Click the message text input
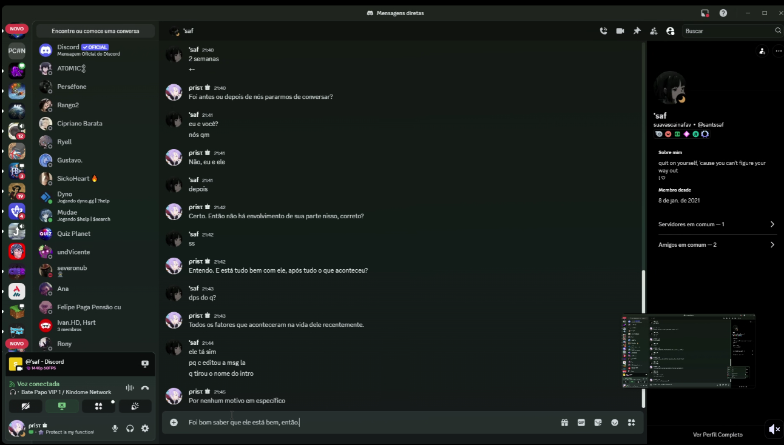Viewport: 784px width, 445px height. pyautogui.click(x=370, y=423)
